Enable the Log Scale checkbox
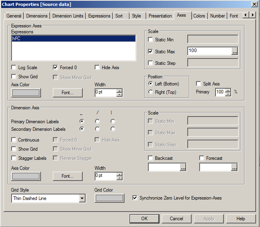Screen dimensions: 260x227 click(14, 68)
